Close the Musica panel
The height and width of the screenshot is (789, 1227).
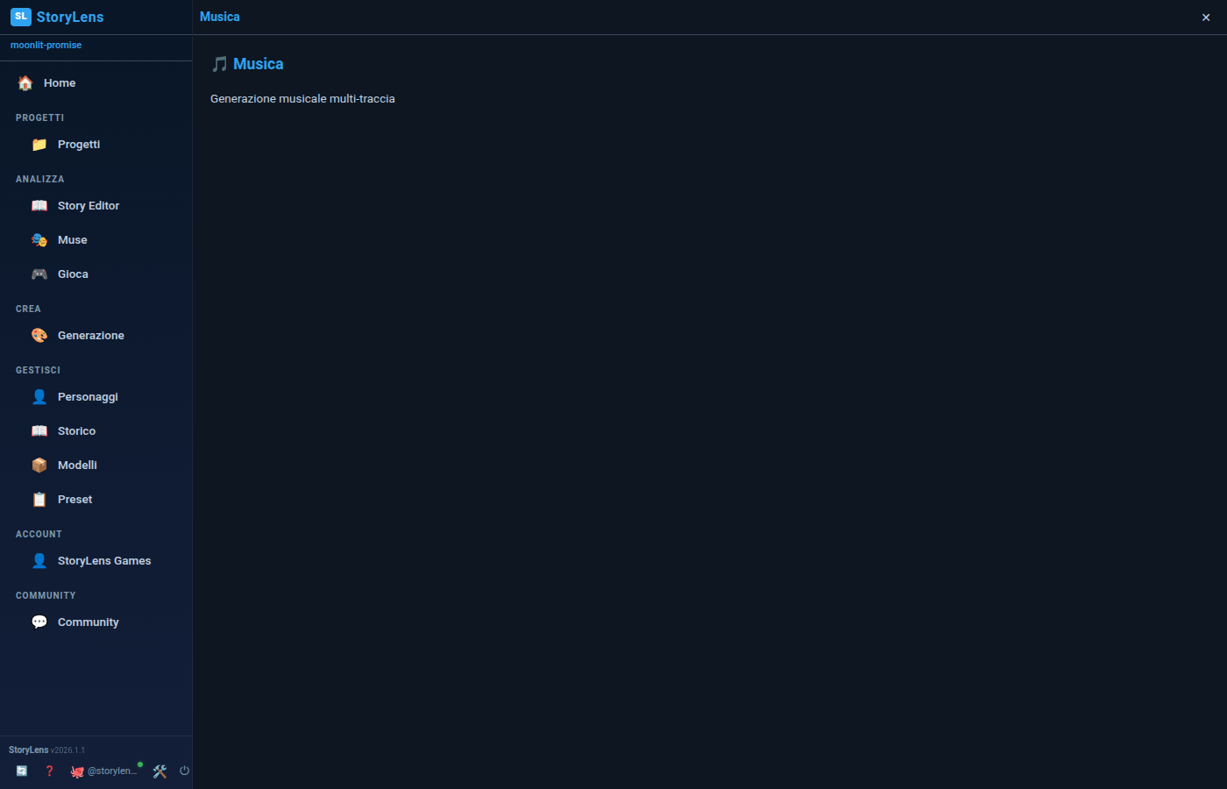1206,18
